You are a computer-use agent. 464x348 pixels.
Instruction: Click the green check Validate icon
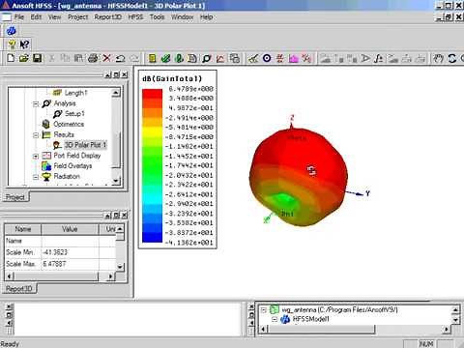coord(165,58)
